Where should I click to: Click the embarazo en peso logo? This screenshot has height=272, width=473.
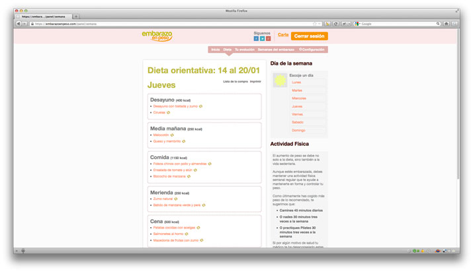point(157,36)
